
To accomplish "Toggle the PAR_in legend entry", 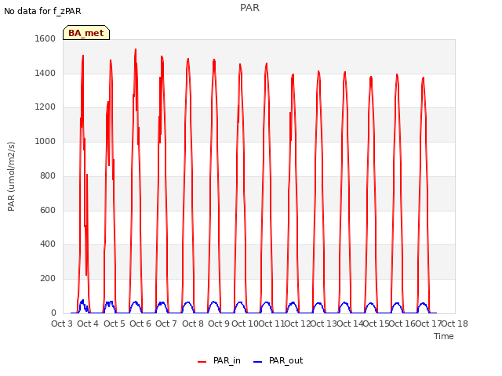I will click(219, 360).
